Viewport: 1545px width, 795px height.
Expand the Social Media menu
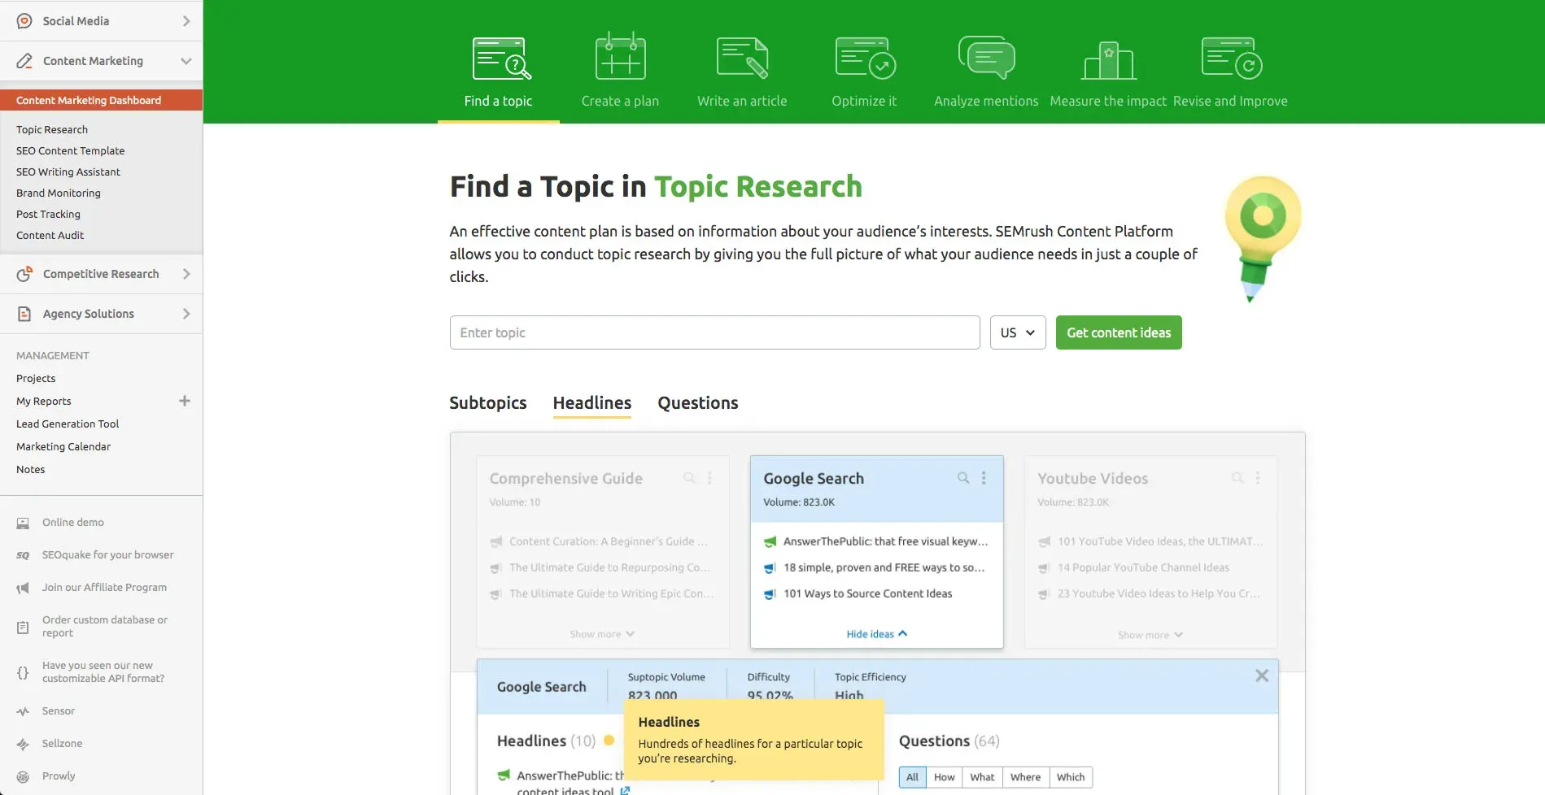(186, 21)
